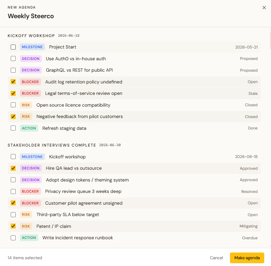Viewport: 271px width, 266px height.
Task: Click the DECISION tag on Use Auth0 row
Action: coord(31,58)
